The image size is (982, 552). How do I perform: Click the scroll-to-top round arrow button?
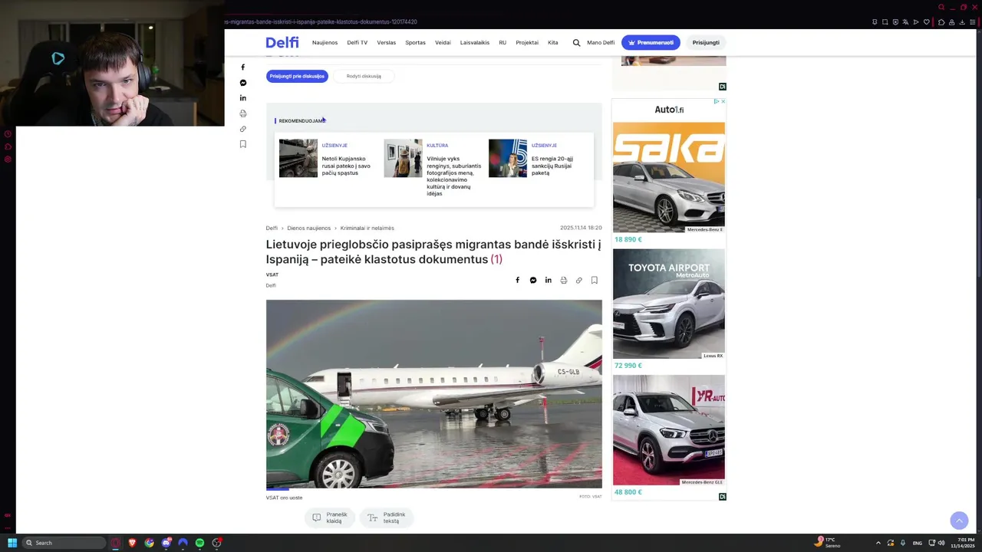coord(959,521)
